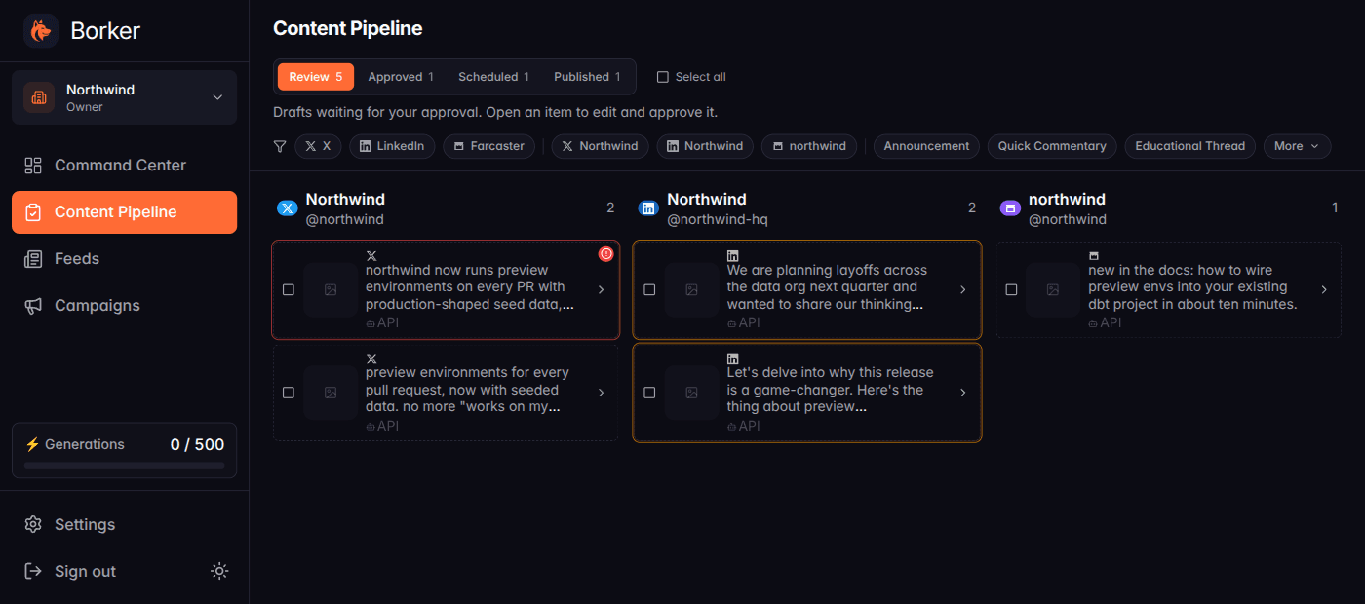The image size is (1365, 604).
Task: Click image placeholder on 'preview environments for every' draft
Action: click(331, 393)
